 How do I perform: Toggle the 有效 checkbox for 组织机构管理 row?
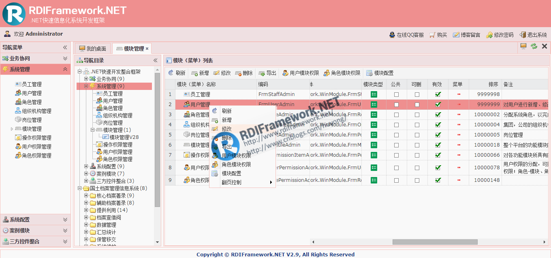coord(438,125)
